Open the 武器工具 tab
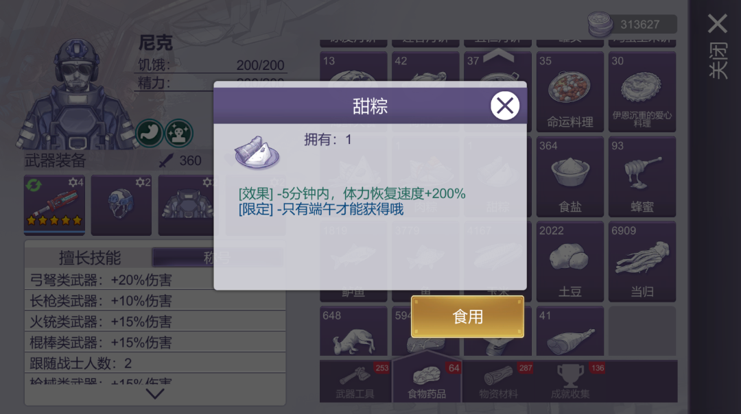 (x=355, y=381)
